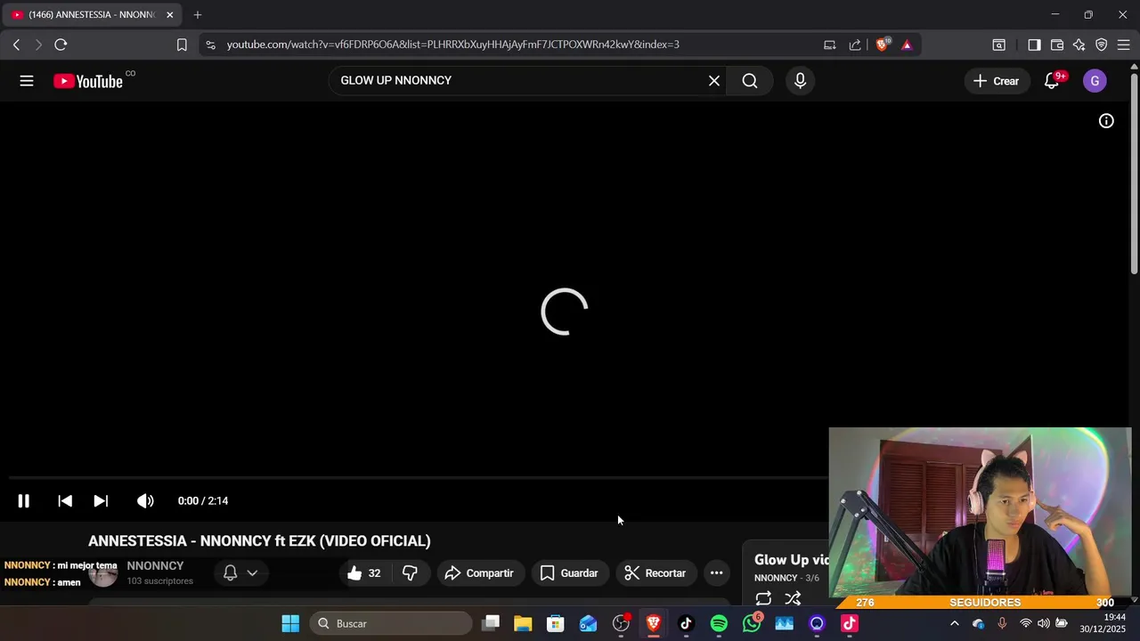Start voice search with microphone
This screenshot has width=1140, height=641.
(x=800, y=81)
